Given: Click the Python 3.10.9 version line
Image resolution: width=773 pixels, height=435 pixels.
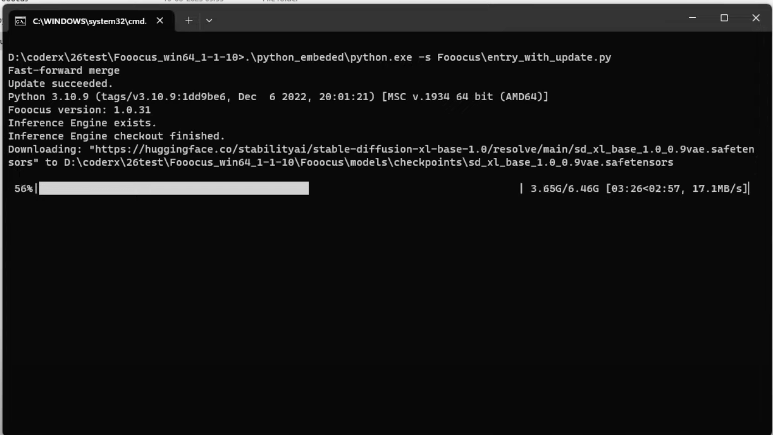Looking at the screenshot, I should point(278,96).
